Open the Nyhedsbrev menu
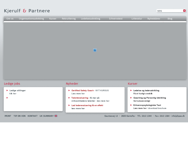 pyautogui.click(x=154, y=19)
